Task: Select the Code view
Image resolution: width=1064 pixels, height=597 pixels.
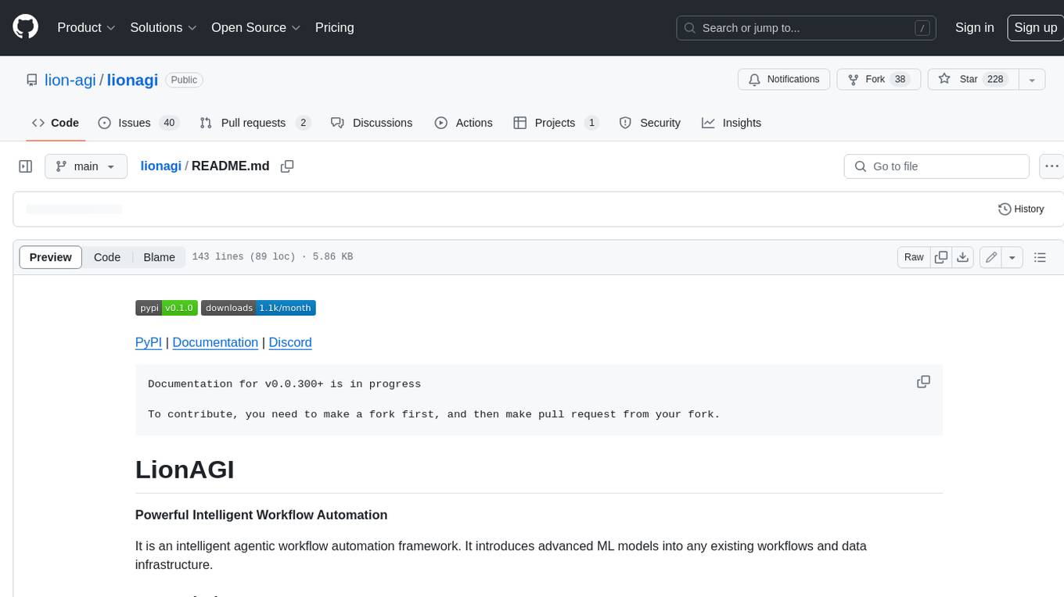Action: pos(107,257)
